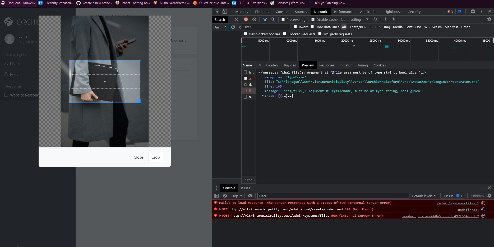The image size is (494, 247).
Task: Create a live expression with the eye icon
Action: tap(250, 196)
